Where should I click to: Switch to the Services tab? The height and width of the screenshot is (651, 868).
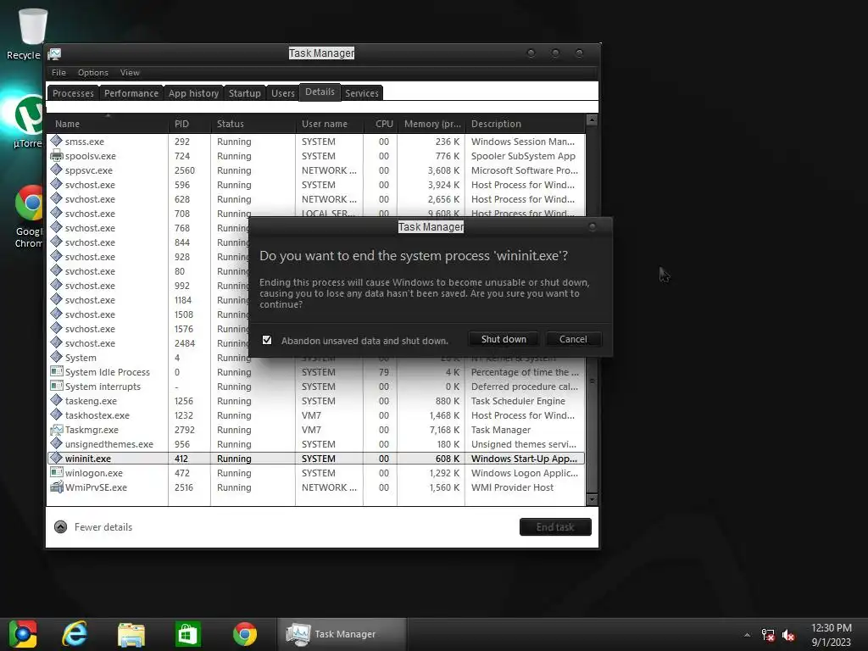[x=361, y=93]
